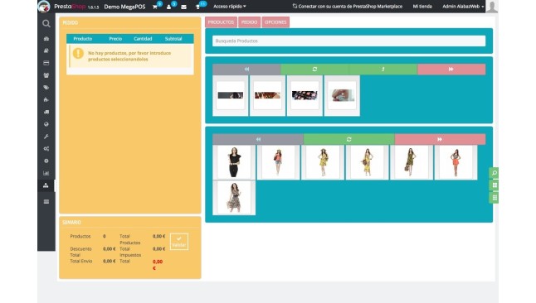The width and height of the screenshot is (536, 303).
Task: Open the Dashboard icon in the sidebar
Action: coord(46,39)
